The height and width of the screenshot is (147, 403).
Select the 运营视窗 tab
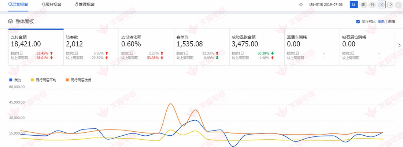[18, 5]
